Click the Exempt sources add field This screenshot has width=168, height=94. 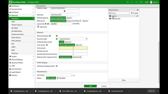73,51
